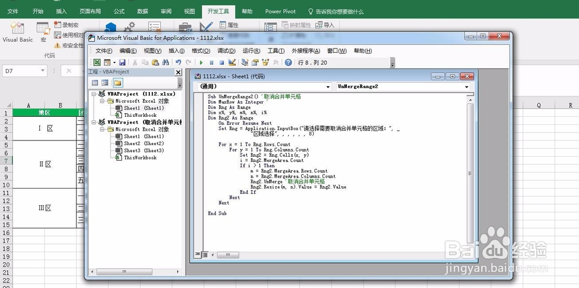Click the Cut scissors icon in VBA toolbar
579x288 pixels.
click(x=135, y=62)
